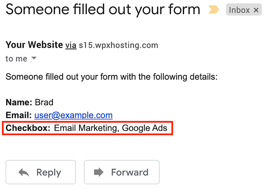The height and width of the screenshot is (189, 264).
Task: Click the s15.wpxhosting.com sending domain
Action: (x=118, y=45)
